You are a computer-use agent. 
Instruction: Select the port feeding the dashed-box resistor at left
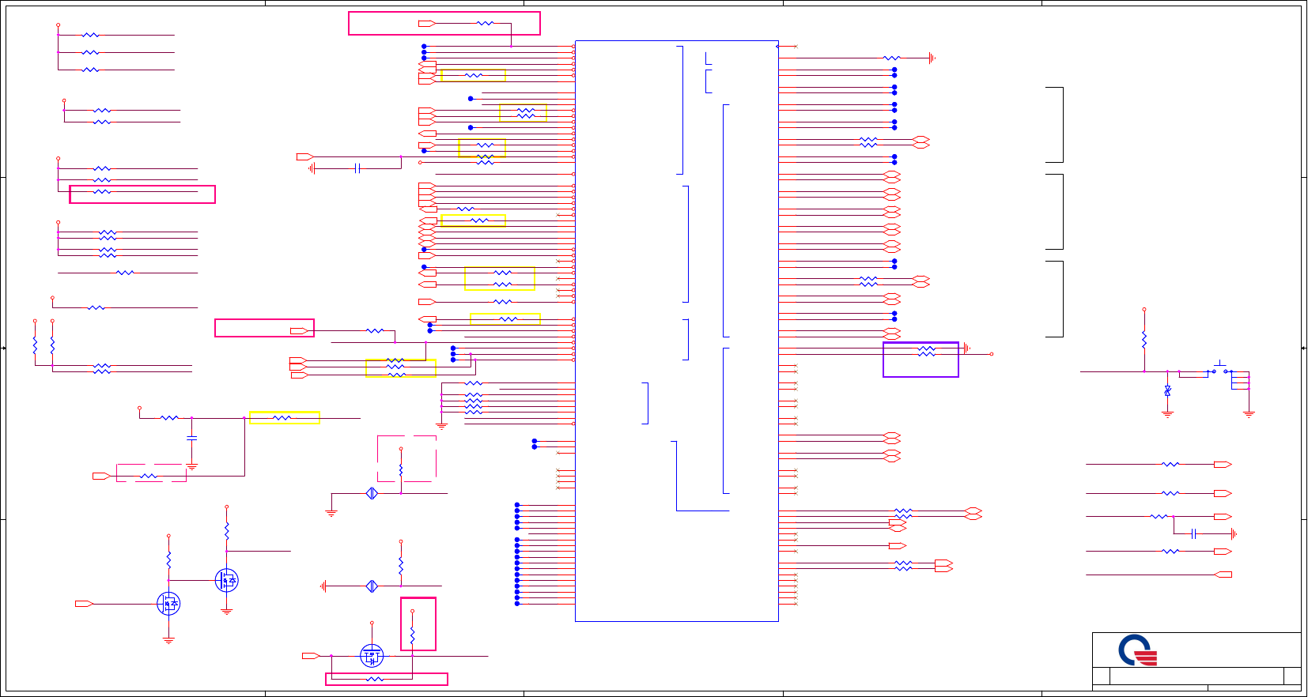(101, 477)
